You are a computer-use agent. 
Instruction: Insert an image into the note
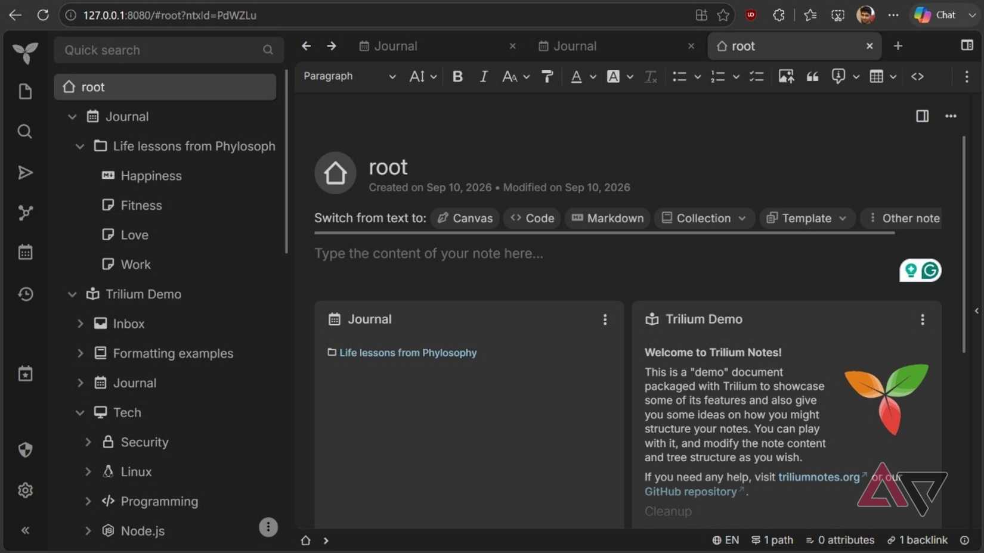coord(786,76)
